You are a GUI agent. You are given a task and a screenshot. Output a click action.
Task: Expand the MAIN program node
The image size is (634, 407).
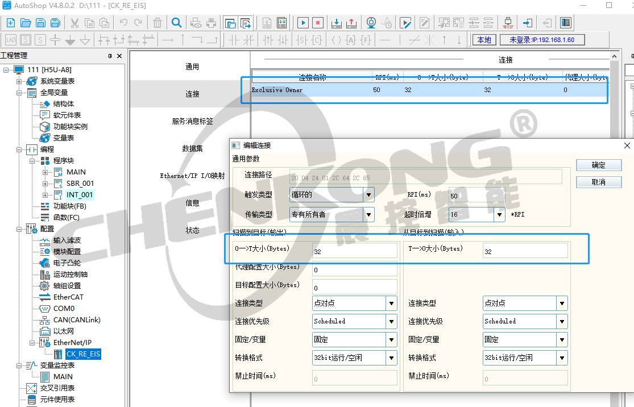pyautogui.click(x=45, y=172)
